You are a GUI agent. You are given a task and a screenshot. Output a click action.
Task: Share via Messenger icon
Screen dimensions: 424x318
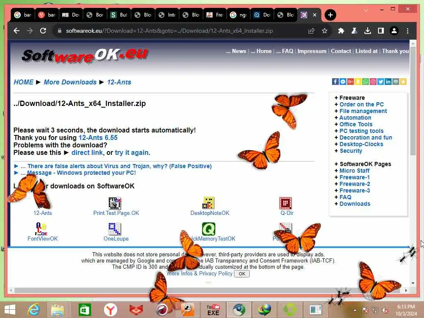click(x=343, y=82)
